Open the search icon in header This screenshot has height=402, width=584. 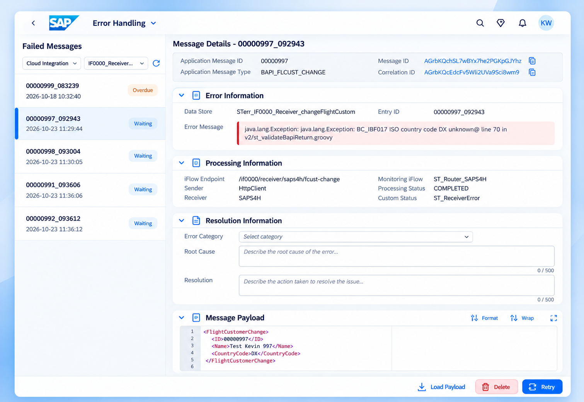coord(480,23)
